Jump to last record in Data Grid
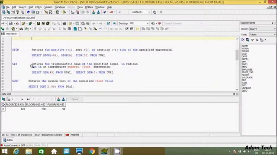 tap(28, 99)
